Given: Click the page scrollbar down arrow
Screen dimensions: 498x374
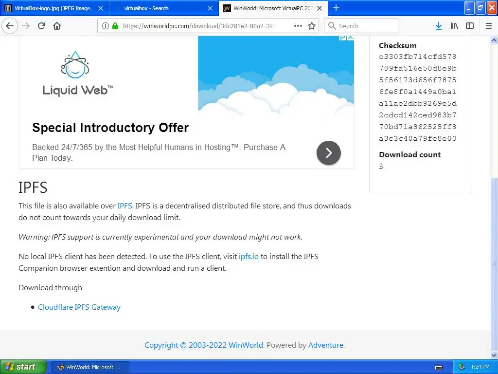Looking at the screenshot, I should click(494, 355).
